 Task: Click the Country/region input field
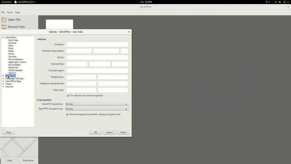pos(97,71)
